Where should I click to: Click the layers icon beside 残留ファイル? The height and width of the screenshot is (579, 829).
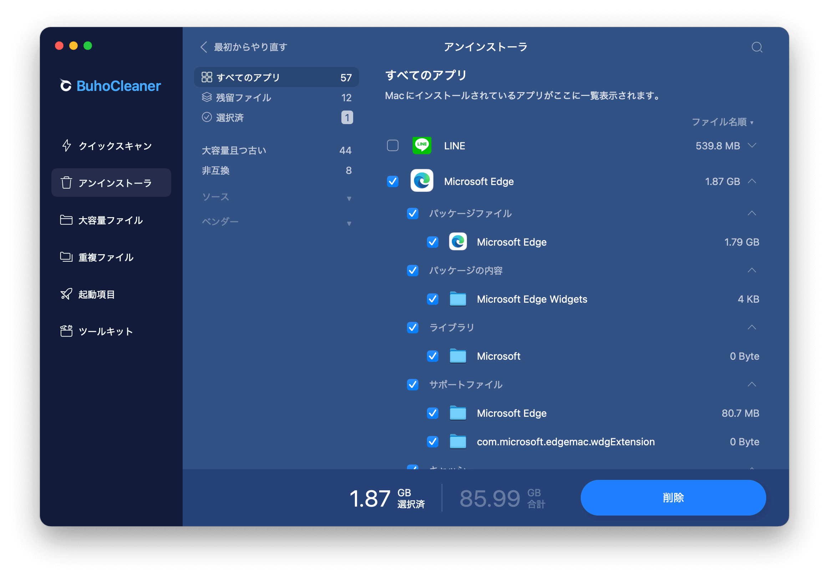207,97
